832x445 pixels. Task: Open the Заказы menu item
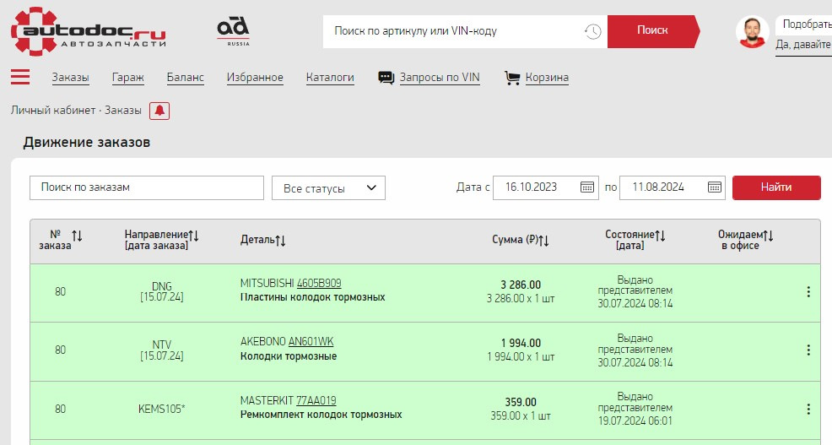(70, 78)
